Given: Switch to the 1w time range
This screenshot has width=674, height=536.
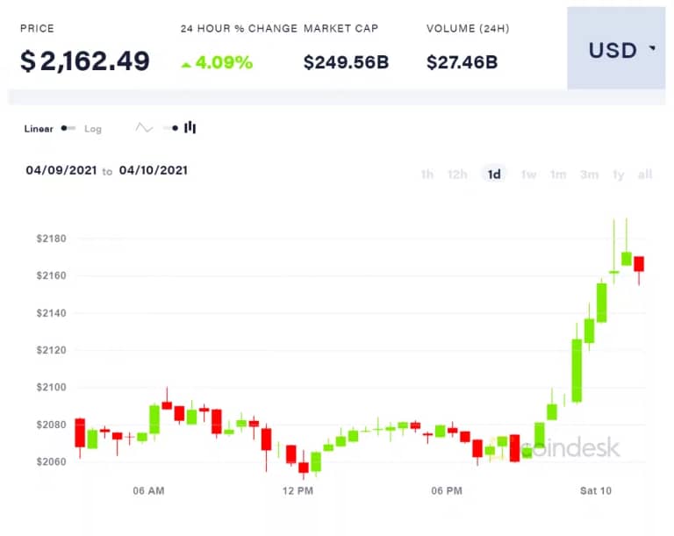Looking at the screenshot, I should pyautogui.click(x=528, y=175).
